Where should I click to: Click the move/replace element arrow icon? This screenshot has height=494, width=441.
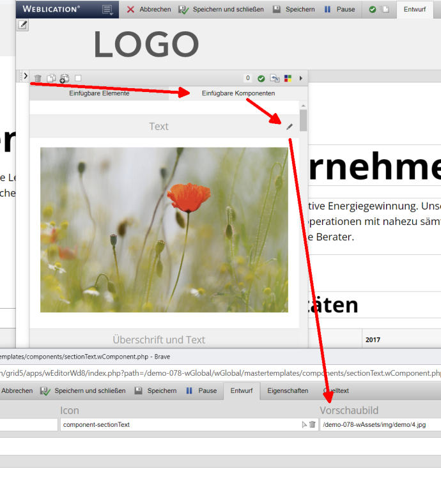(x=275, y=78)
